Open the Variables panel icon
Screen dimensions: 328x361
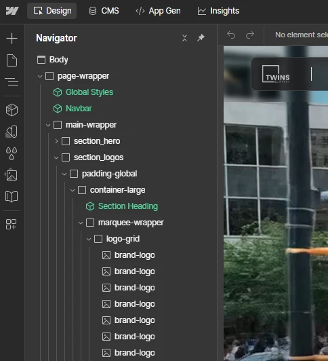tap(12, 132)
